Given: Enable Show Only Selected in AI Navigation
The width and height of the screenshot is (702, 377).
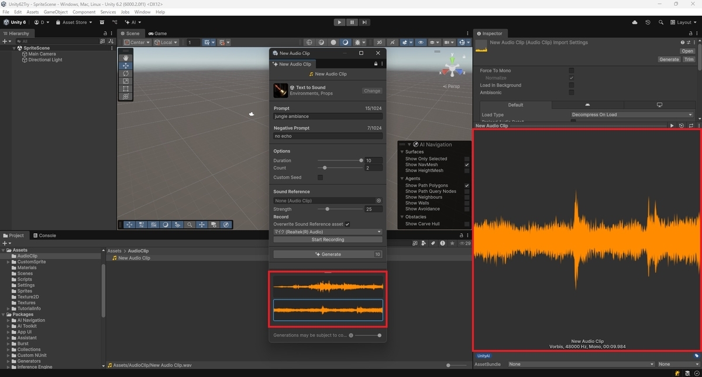Looking at the screenshot, I should (x=467, y=159).
